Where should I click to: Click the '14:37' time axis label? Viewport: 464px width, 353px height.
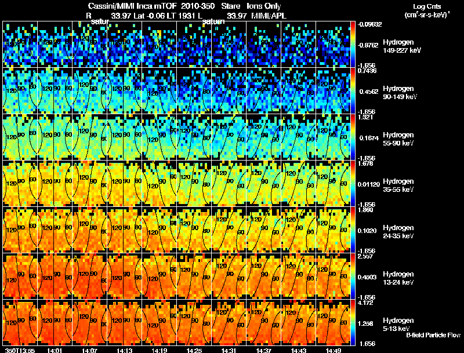point(264,351)
